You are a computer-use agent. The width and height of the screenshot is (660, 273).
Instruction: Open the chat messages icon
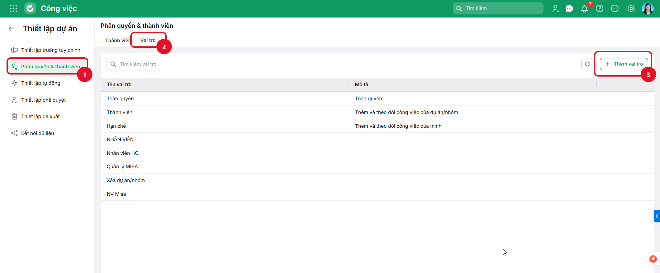click(x=569, y=9)
